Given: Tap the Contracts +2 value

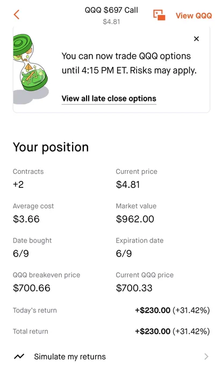Looking at the screenshot, I should 18,185.
